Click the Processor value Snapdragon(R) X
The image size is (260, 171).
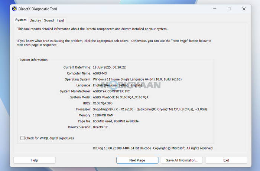coord(150,109)
